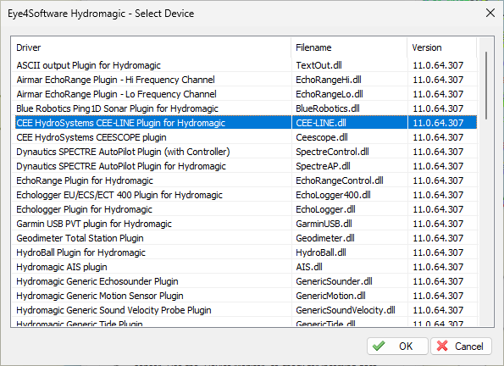Click the SpectreAP.dll filename cell
Screen dimensions: 504x366
click(x=350, y=166)
